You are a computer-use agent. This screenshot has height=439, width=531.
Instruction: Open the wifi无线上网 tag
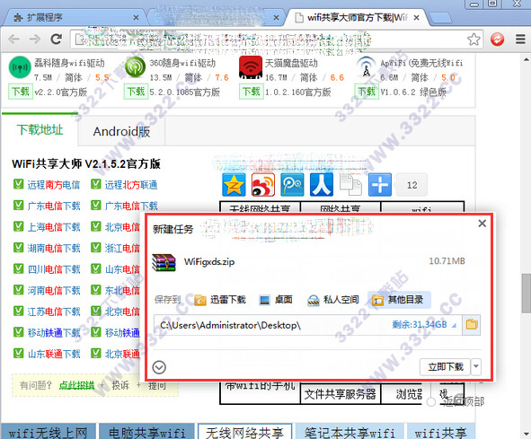[48, 432]
